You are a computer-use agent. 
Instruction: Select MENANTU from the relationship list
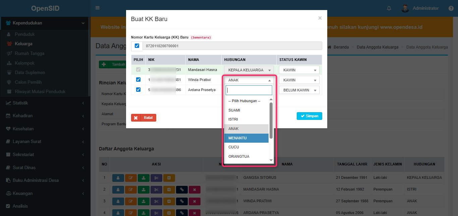(x=246, y=138)
